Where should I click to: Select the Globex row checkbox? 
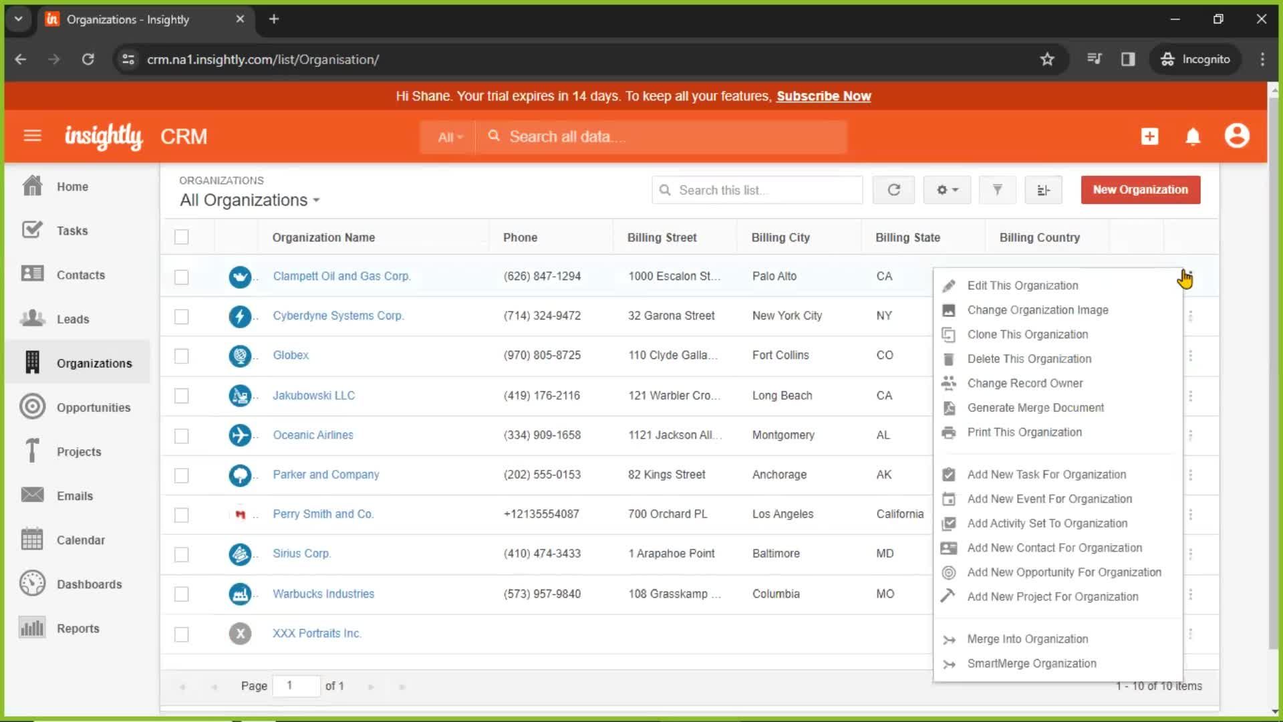tap(181, 356)
